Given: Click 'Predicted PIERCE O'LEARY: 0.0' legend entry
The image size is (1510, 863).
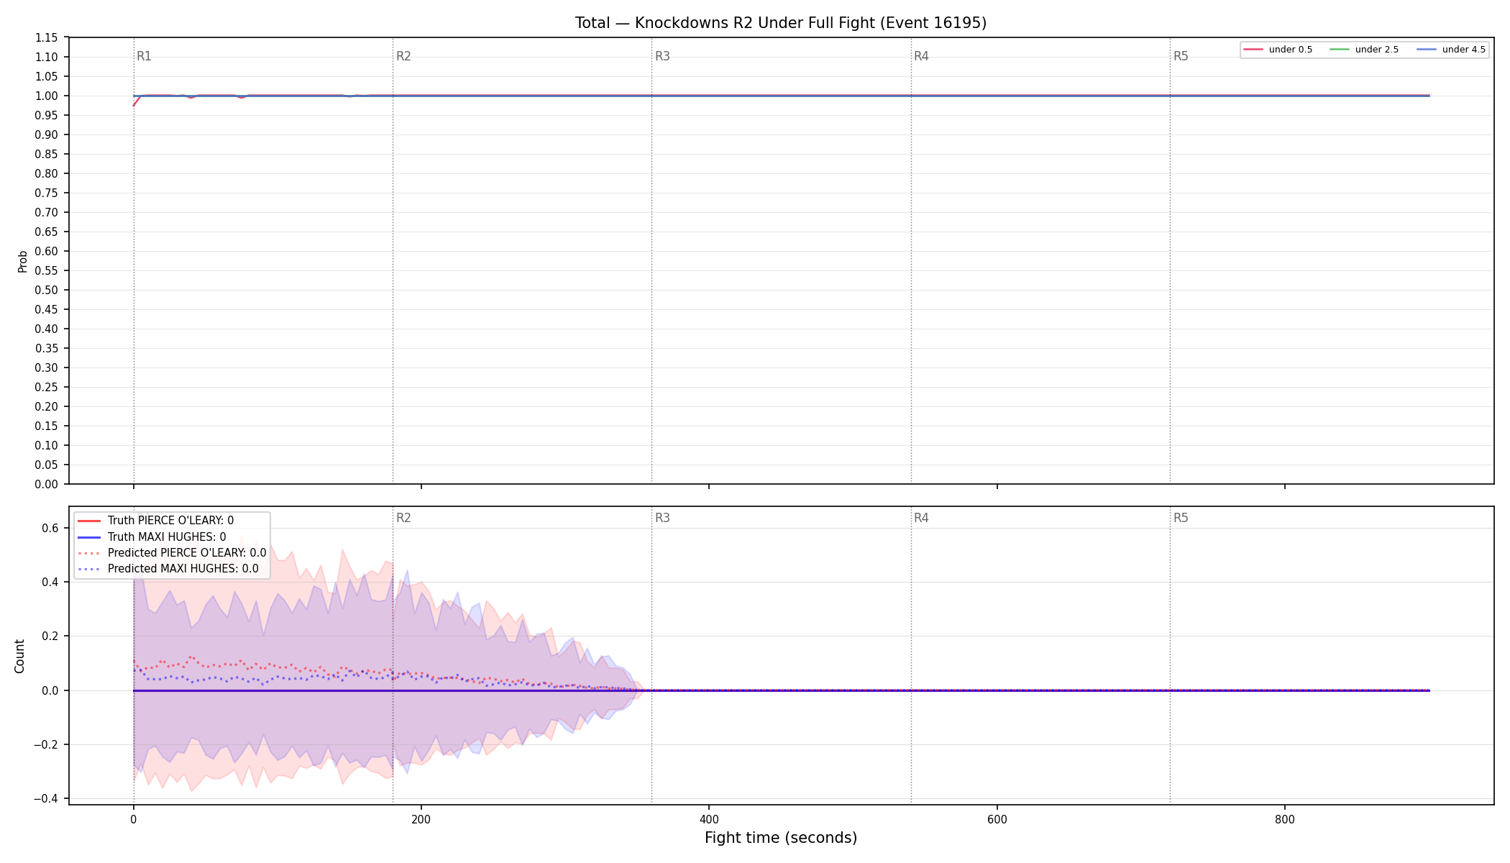Looking at the screenshot, I should 172,553.
